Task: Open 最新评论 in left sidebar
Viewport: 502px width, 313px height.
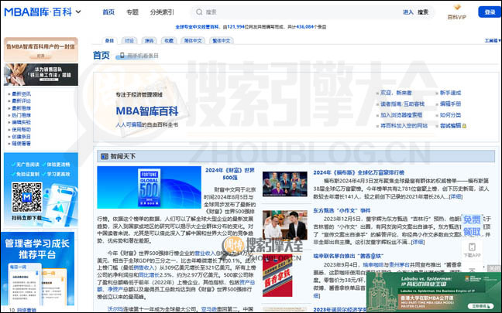Action: click(22, 101)
